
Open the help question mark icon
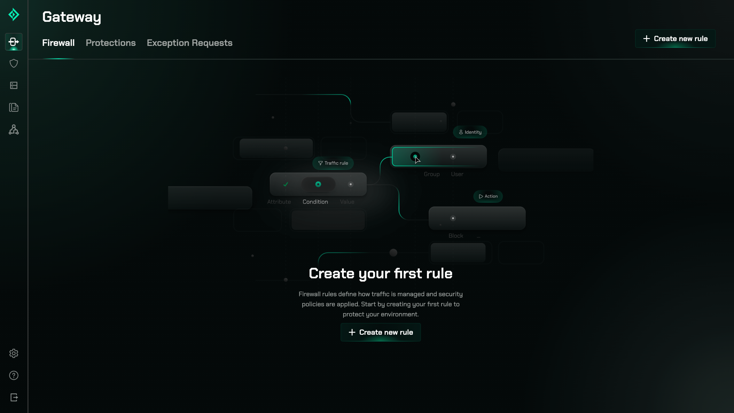click(14, 375)
